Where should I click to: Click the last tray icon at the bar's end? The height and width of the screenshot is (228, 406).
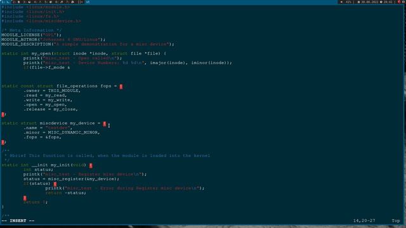click(x=403, y=2)
